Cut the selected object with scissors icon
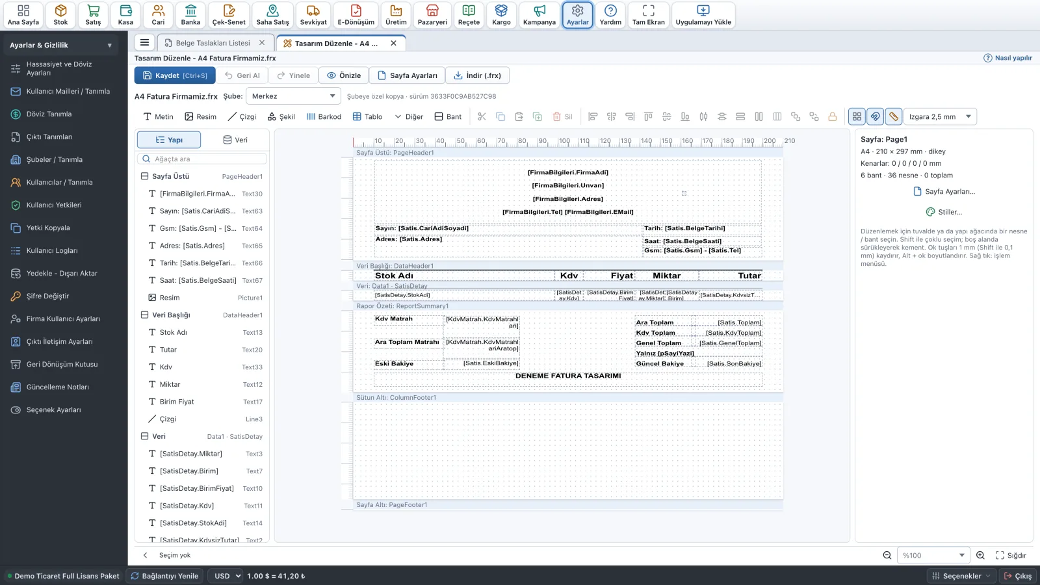This screenshot has width=1040, height=585. click(x=482, y=116)
